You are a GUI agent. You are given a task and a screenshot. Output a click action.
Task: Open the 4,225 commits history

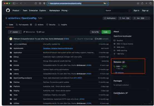coord(101,39)
